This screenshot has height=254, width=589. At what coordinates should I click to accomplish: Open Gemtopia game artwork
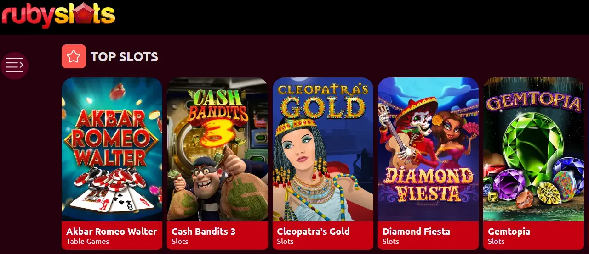533,149
